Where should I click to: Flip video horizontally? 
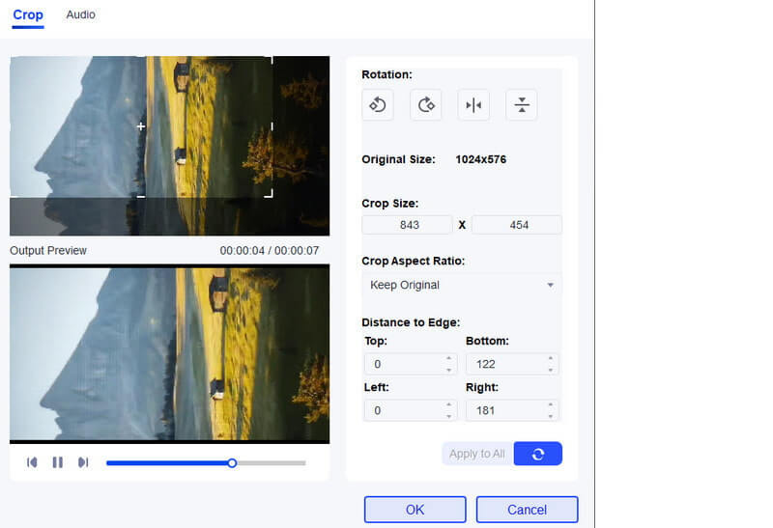pos(473,105)
